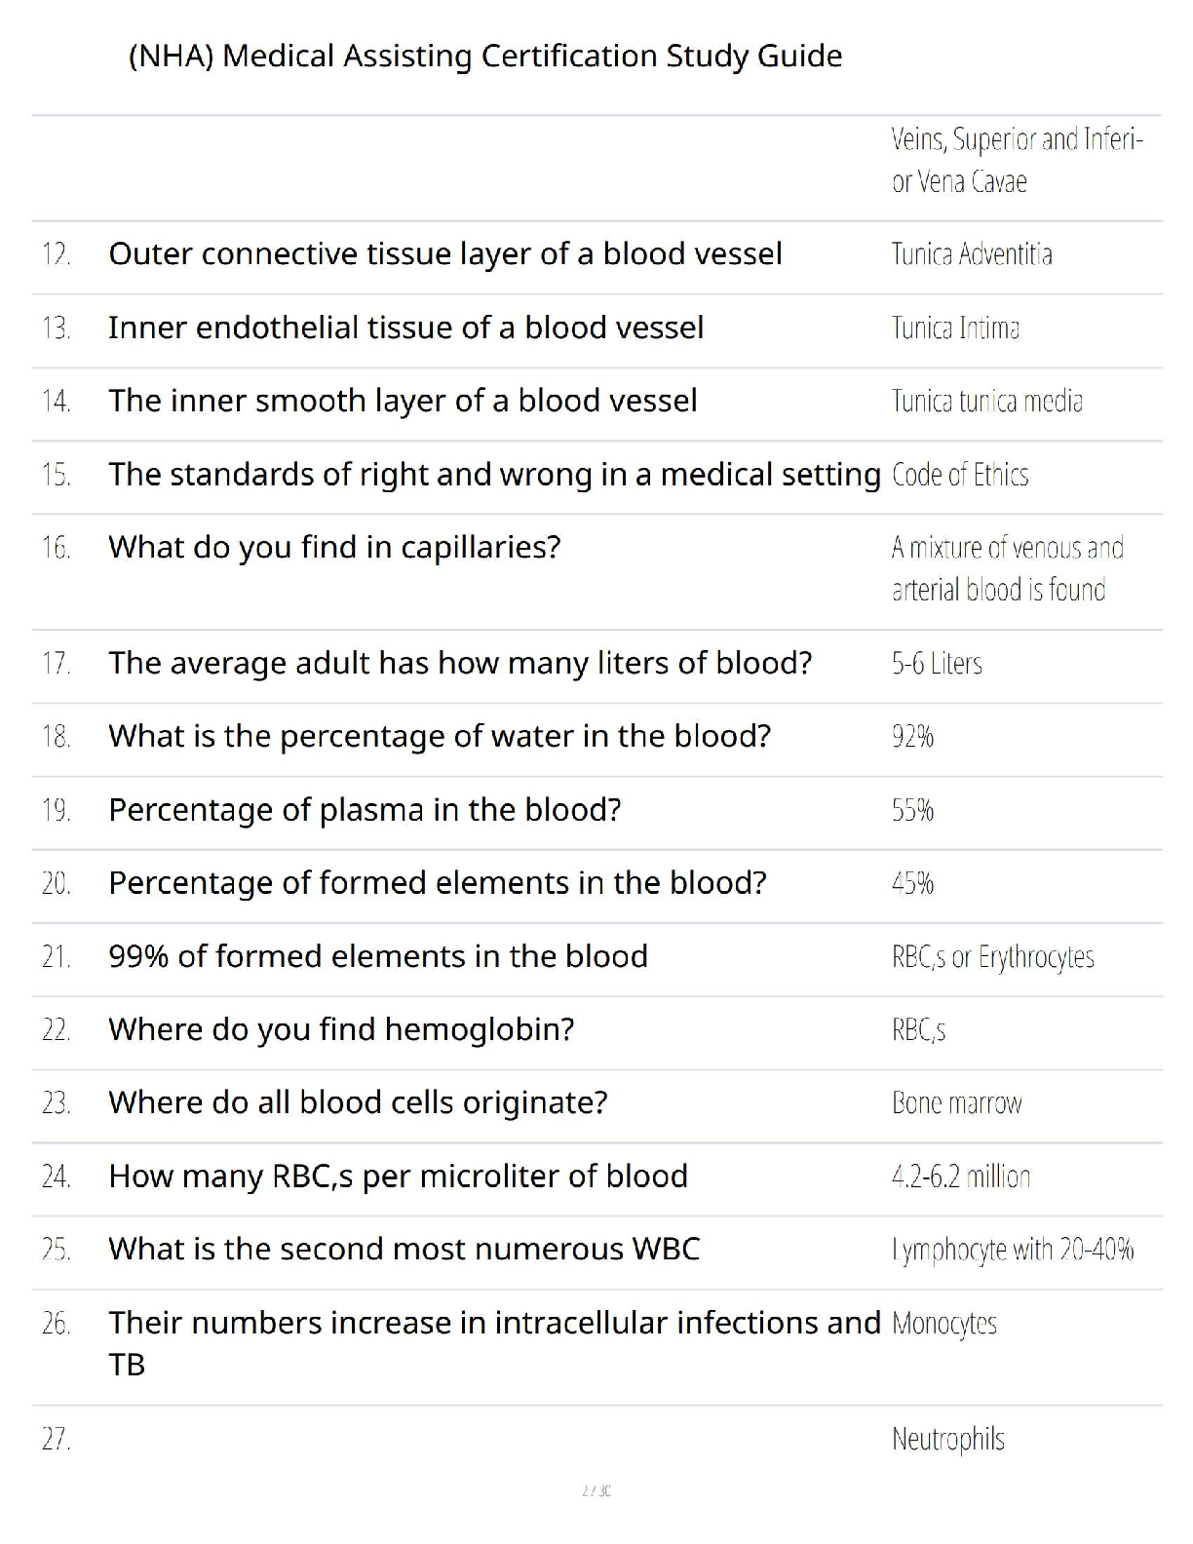Screen dimensions: 1193x1544
Task: Click question 12 about outer connective tissue
Action: pyautogui.click(x=445, y=254)
